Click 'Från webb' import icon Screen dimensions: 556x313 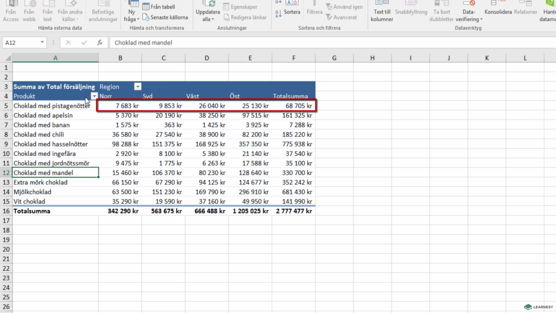29,15
